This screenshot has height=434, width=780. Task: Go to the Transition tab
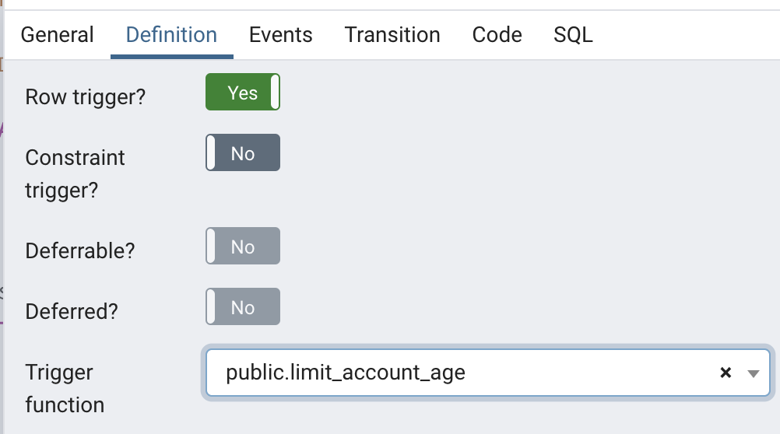click(x=392, y=35)
